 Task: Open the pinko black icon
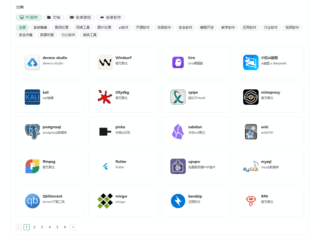pos(105,132)
